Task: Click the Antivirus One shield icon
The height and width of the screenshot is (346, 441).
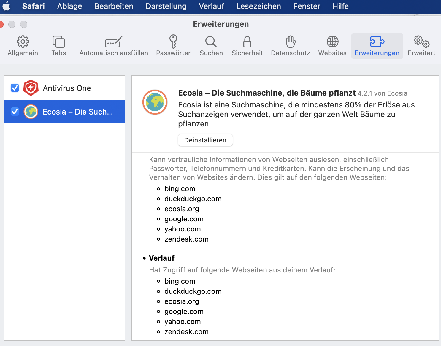Action: tap(31, 88)
